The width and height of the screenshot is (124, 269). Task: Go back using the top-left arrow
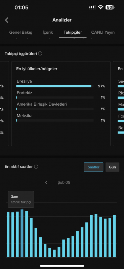click(7, 20)
